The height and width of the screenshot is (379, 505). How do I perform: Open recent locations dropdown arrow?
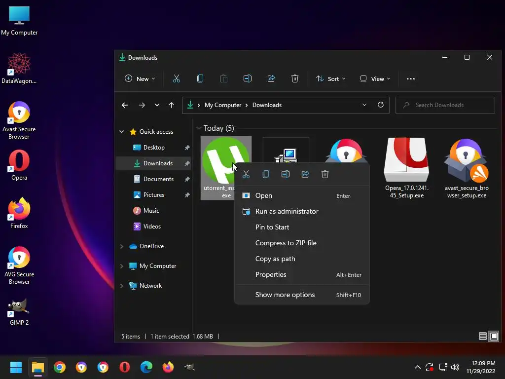[x=157, y=105]
